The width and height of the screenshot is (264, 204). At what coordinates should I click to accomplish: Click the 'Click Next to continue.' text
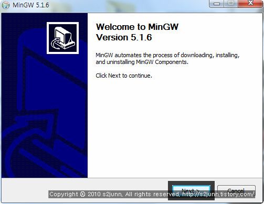(124, 76)
